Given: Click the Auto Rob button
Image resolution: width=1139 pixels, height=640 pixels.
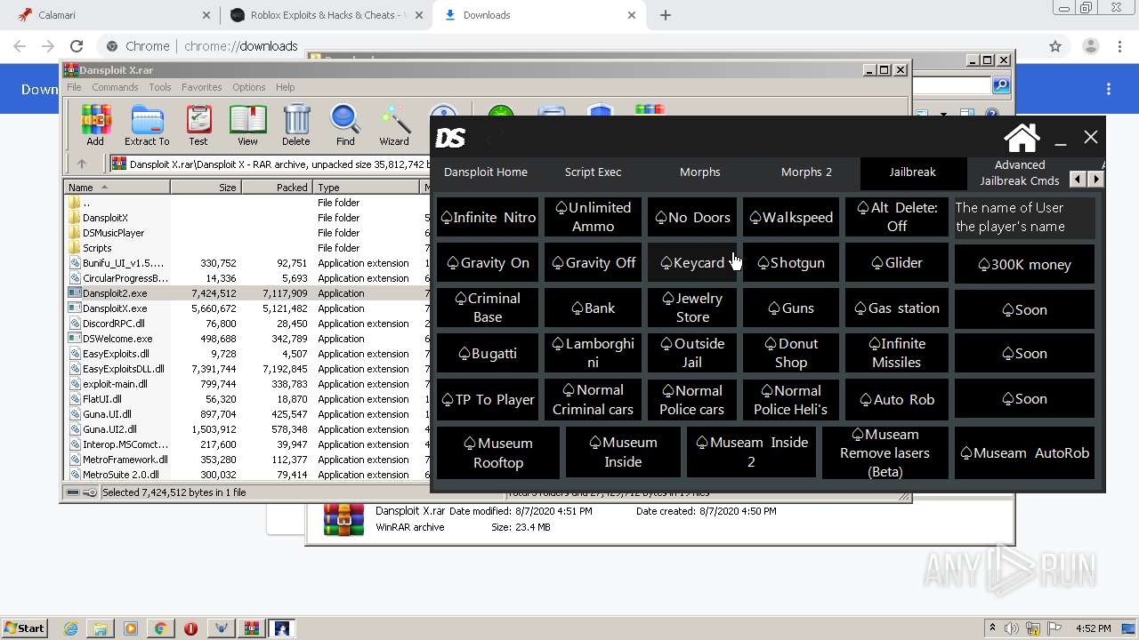Looking at the screenshot, I should tap(897, 400).
